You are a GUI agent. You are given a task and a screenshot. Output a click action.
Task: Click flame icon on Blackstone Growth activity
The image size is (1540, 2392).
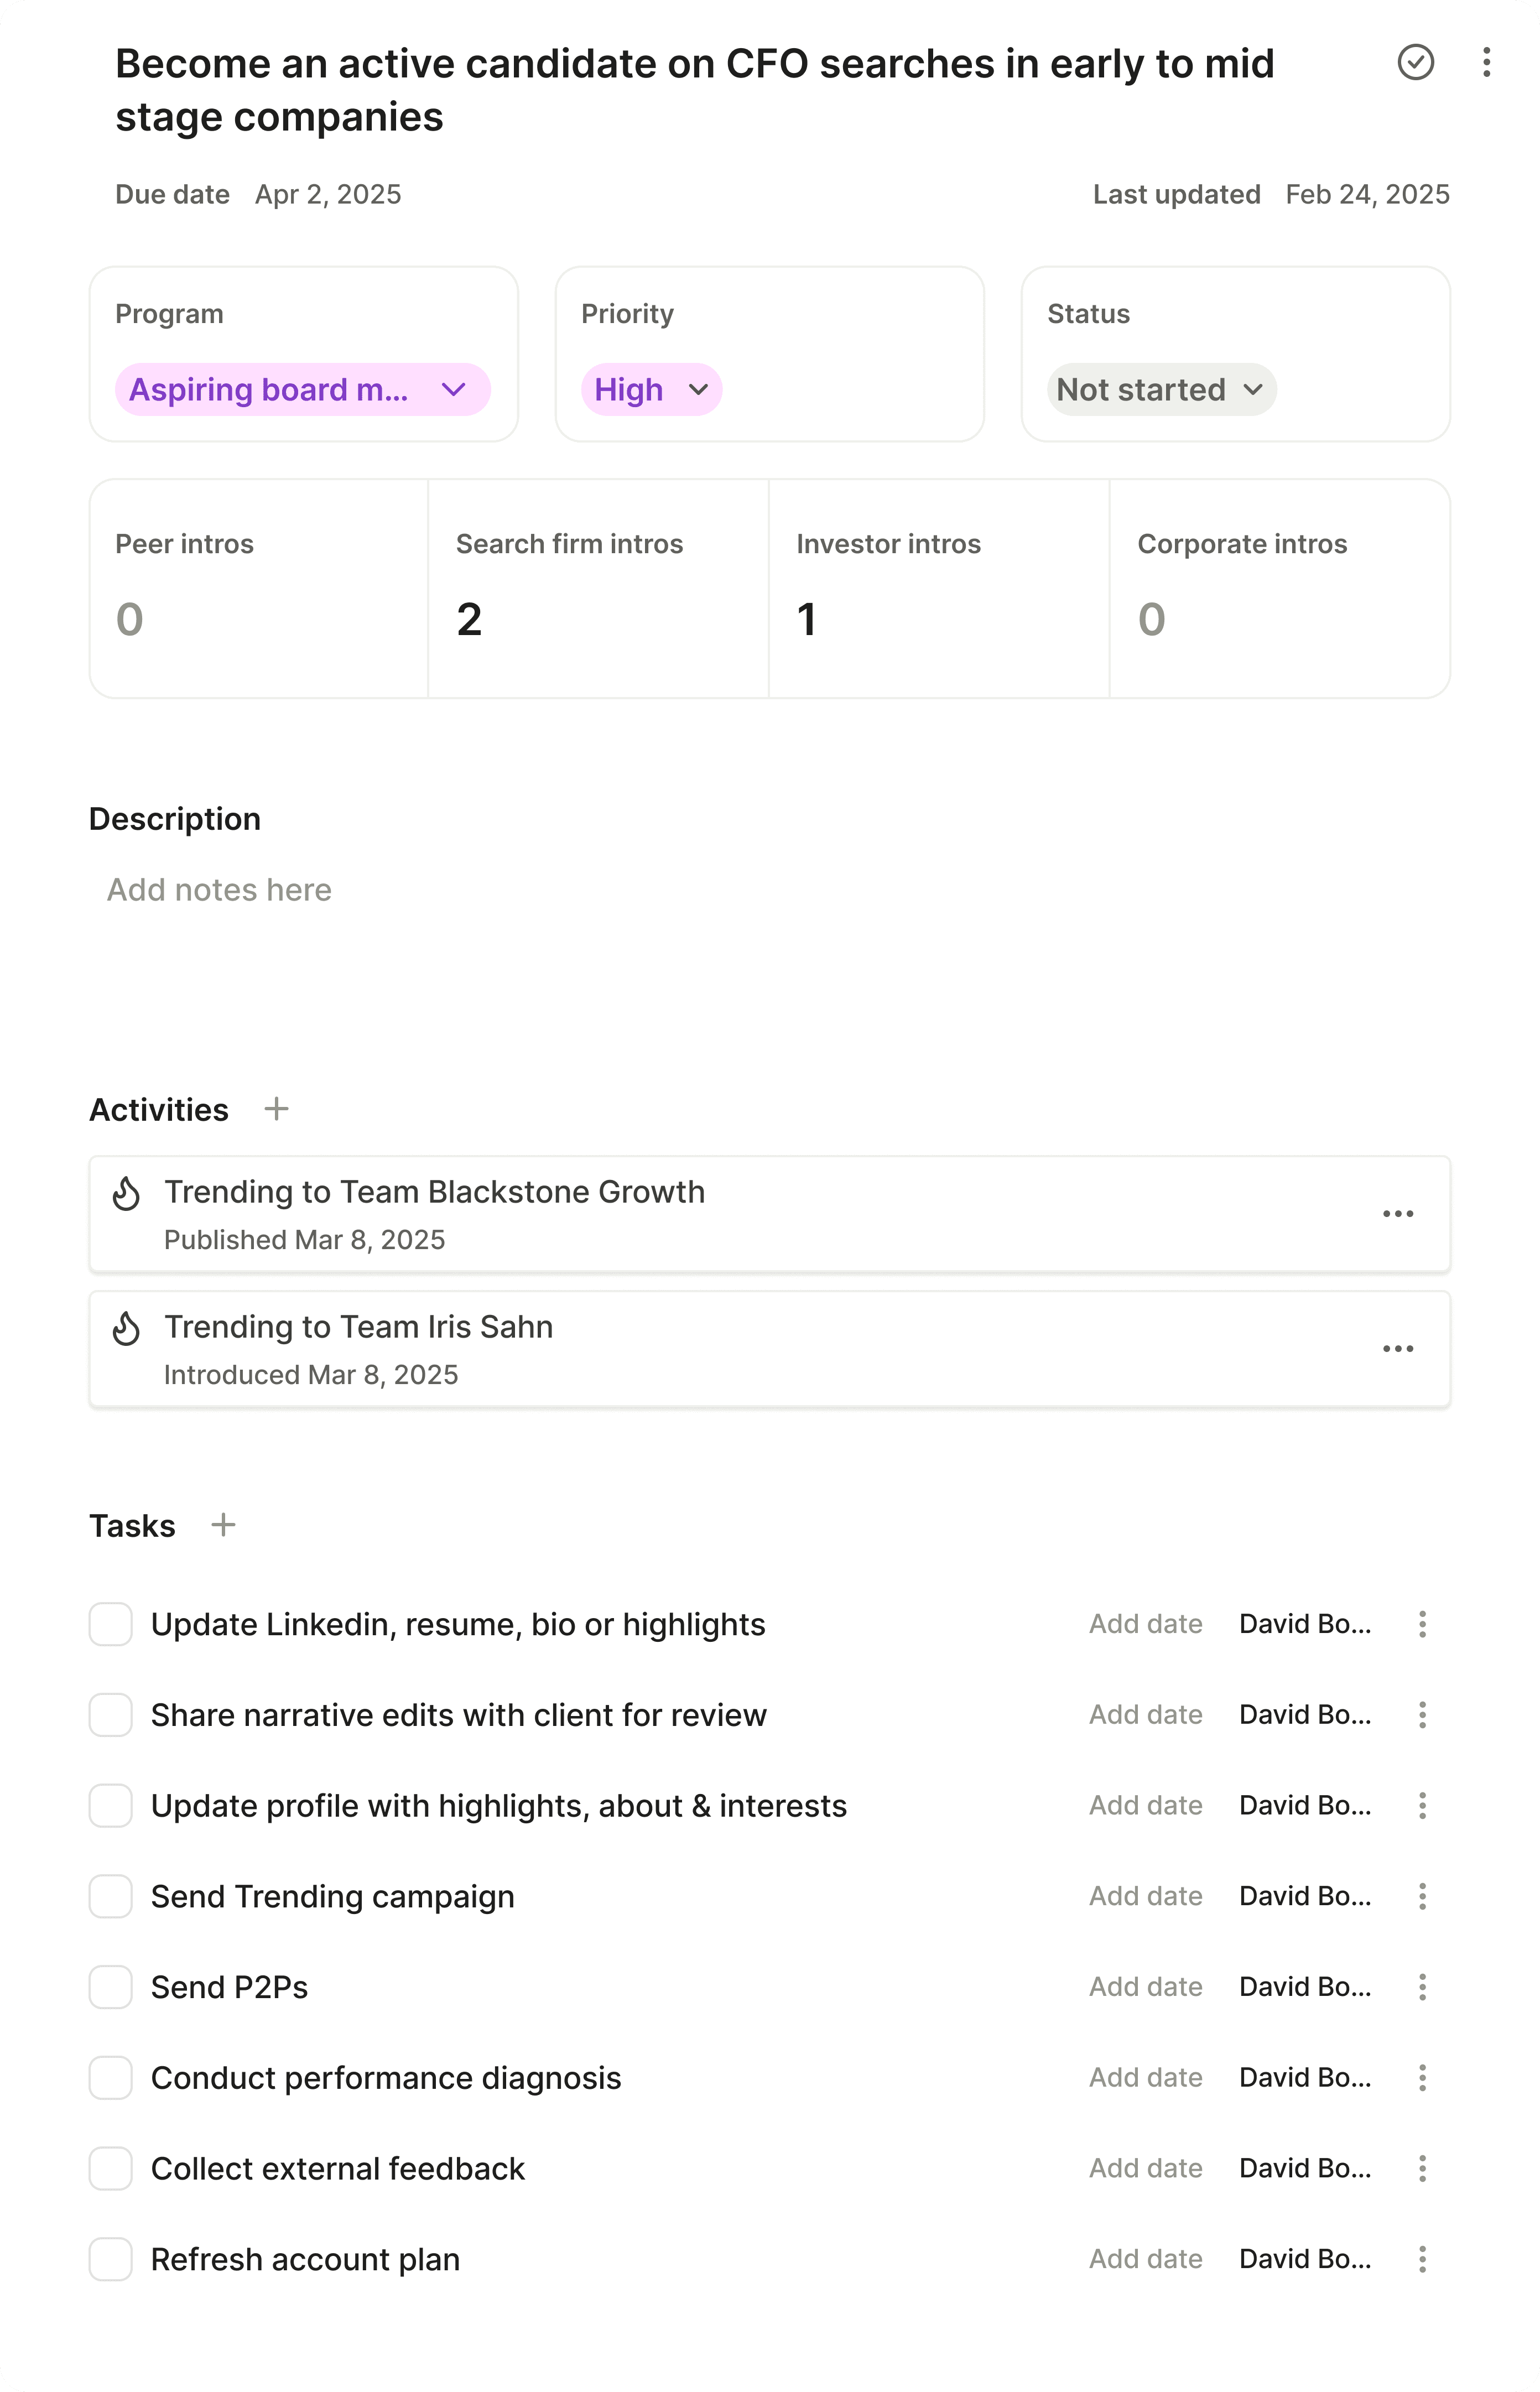click(126, 1193)
